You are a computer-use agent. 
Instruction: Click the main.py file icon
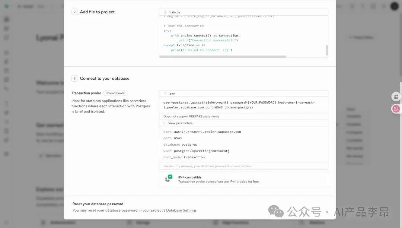pos(165,12)
